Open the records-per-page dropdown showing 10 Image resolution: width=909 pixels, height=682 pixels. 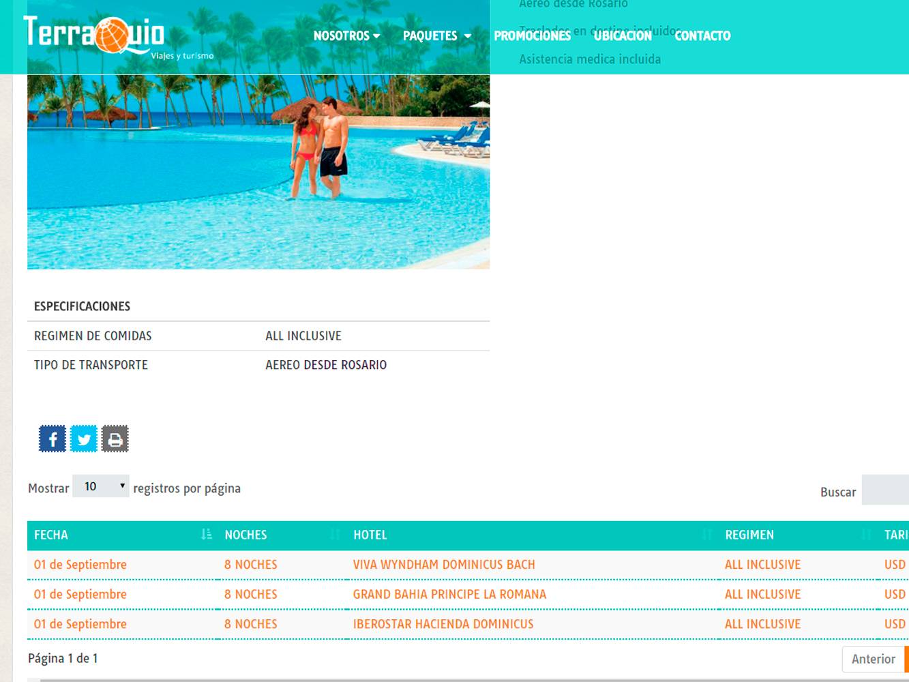(x=101, y=486)
